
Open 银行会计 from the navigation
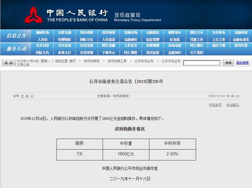pos(197,33)
